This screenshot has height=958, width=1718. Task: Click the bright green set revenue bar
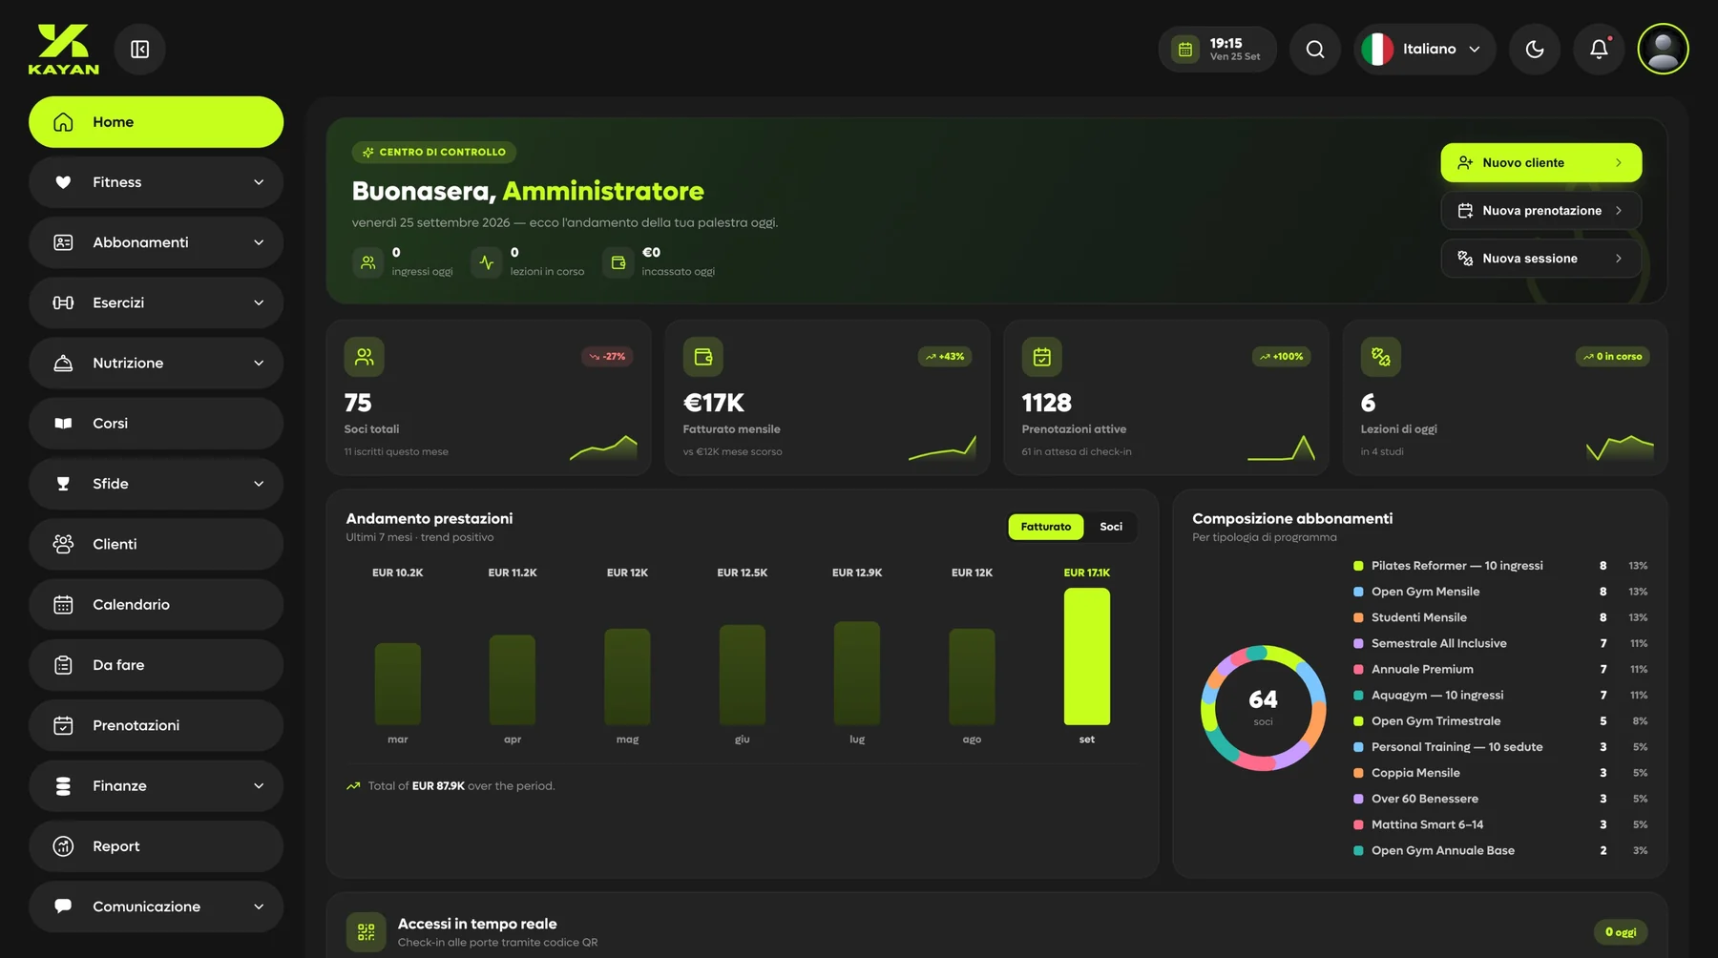(1087, 656)
